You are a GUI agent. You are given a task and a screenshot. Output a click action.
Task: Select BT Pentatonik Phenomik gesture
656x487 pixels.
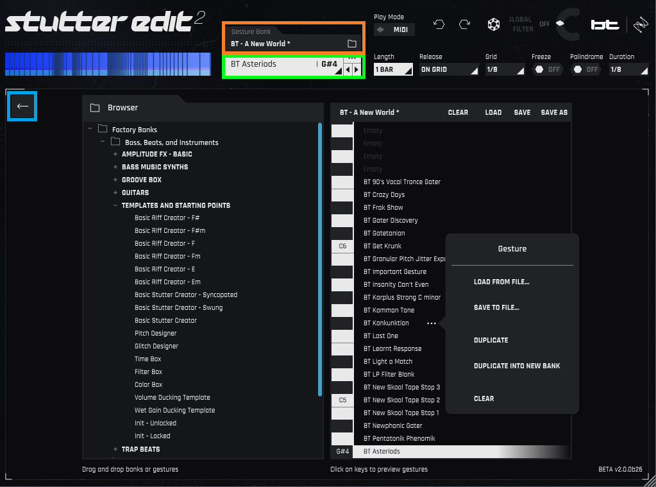[399, 438]
